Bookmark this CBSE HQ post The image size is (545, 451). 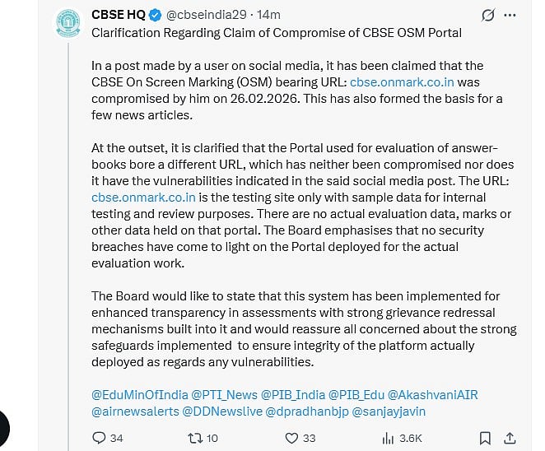click(485, 438)
